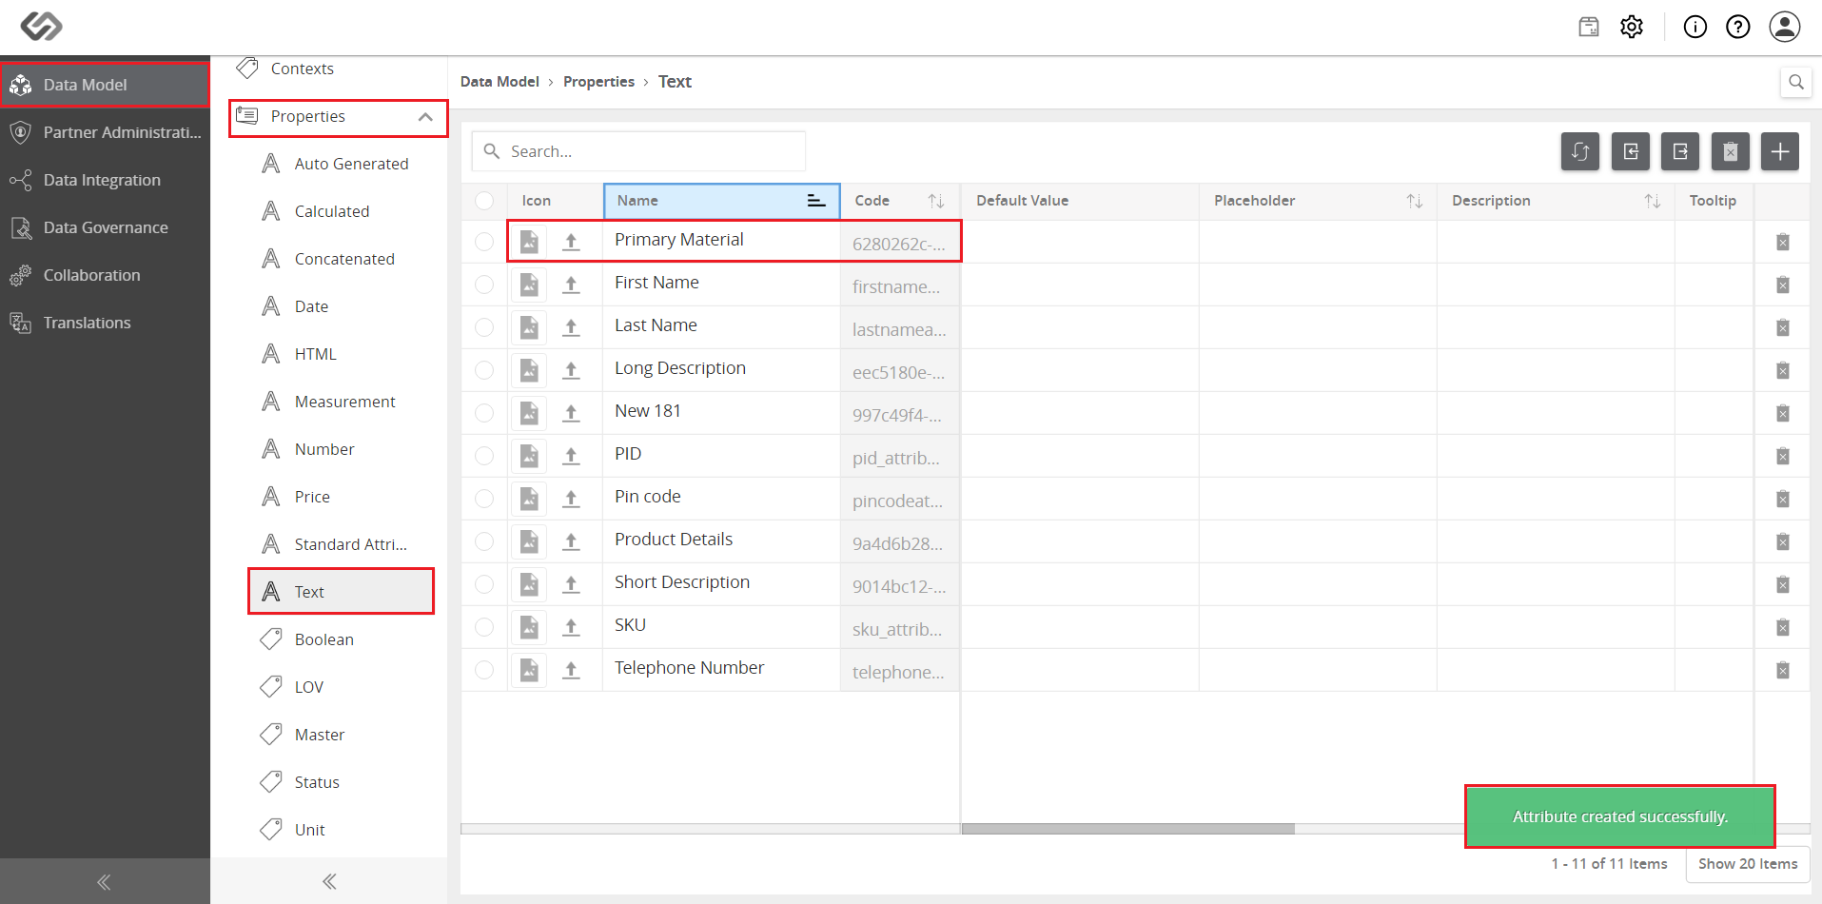This screenshot has width=1822, height=904.
Task: Select the Long Description row checkbox
Action: click(484, 370)
